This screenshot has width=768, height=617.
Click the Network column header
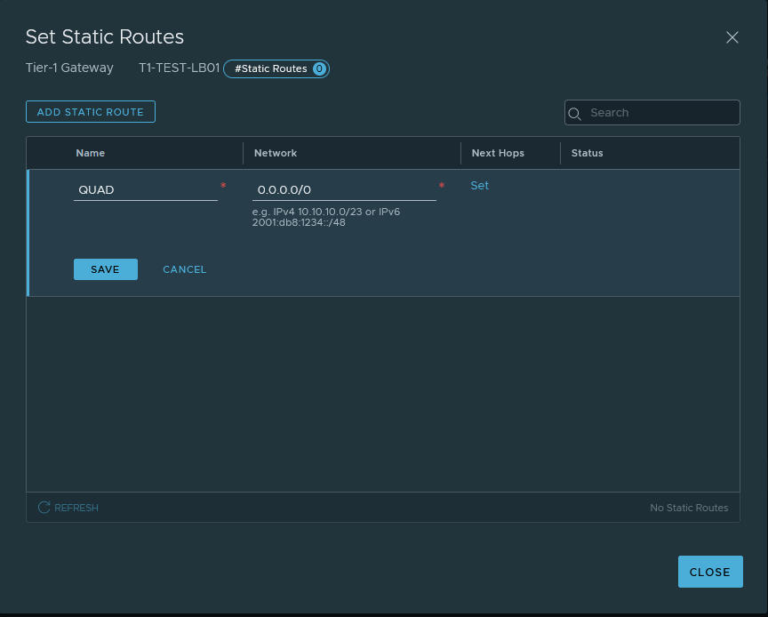tap(276, 153)
